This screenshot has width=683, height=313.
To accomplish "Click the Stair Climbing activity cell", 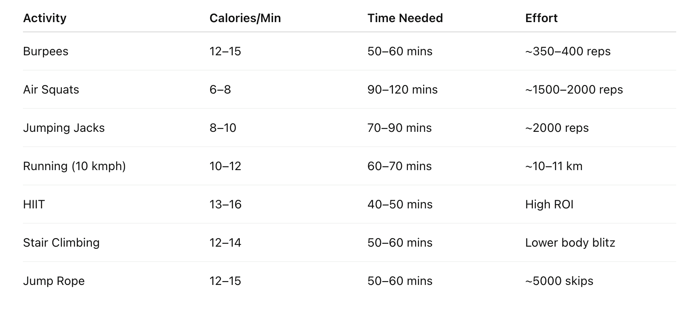I will coord(61,243).
